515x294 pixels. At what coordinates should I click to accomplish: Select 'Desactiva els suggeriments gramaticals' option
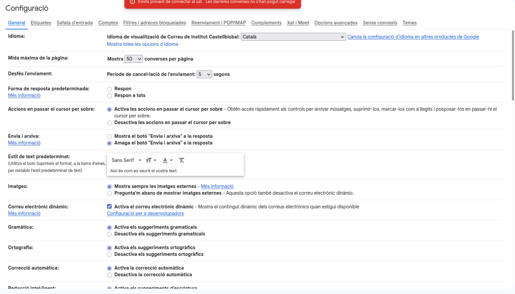click(x=110, y=234)
